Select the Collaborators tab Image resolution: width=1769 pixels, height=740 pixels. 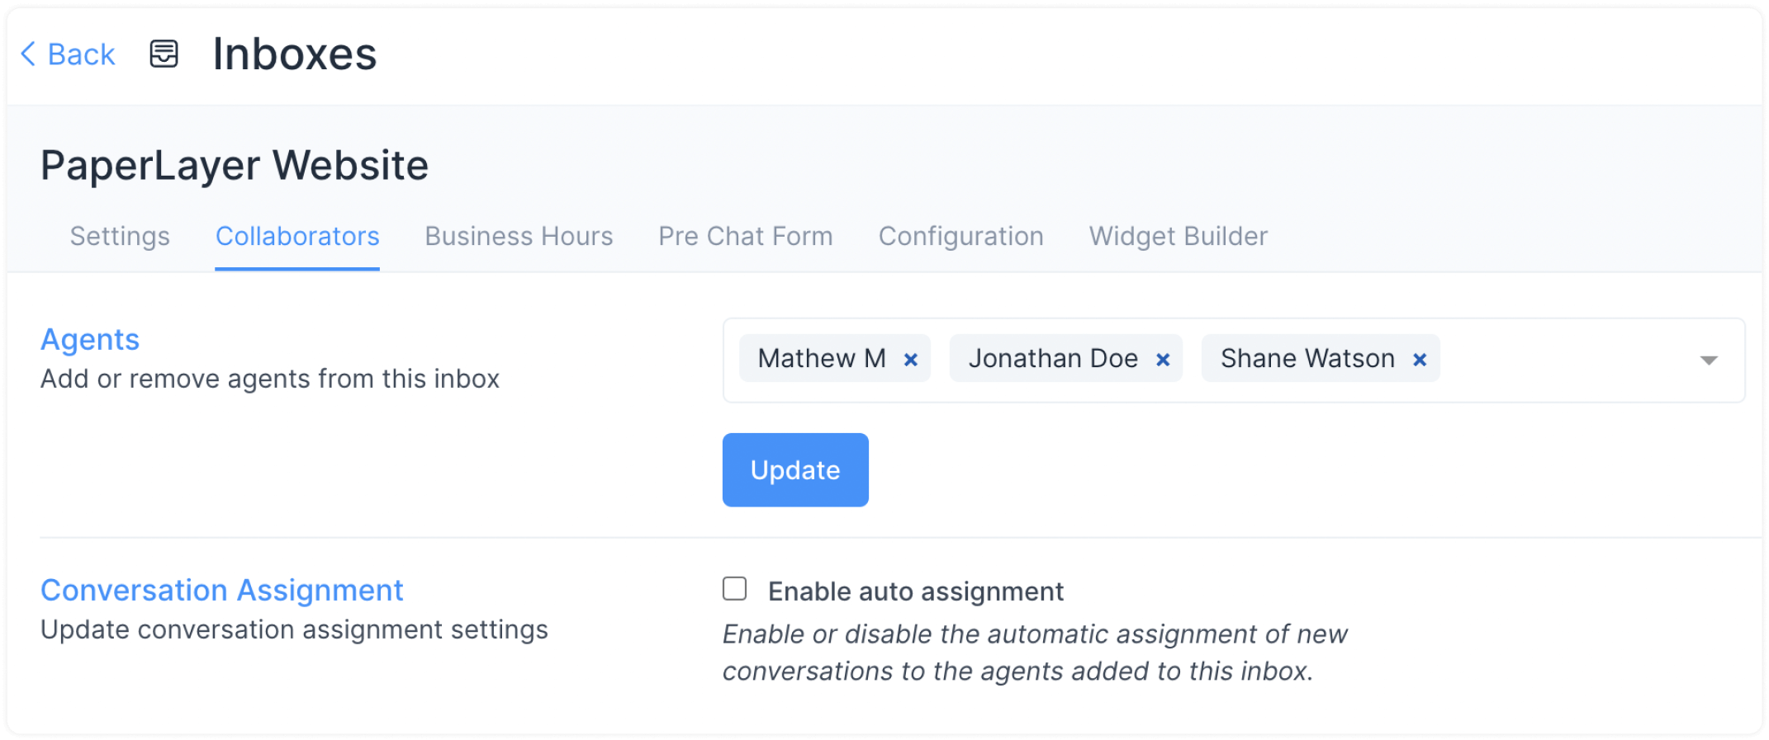296,237
